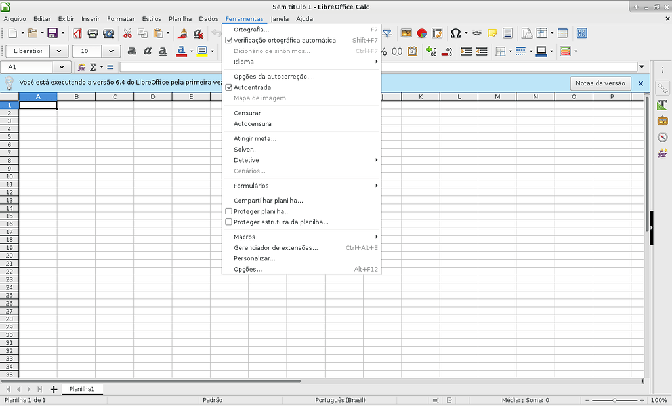Viewport: 672px width, 406px height.
Task: Adjust the zoom slider in the status bar
Action: pyautogui.click(x=614, y=400)
